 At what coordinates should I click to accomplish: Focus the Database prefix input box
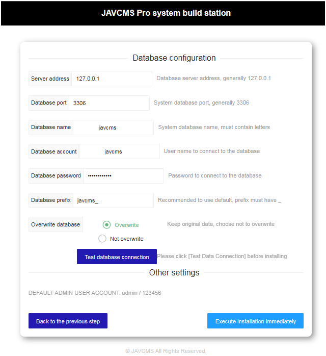(113, 200)
